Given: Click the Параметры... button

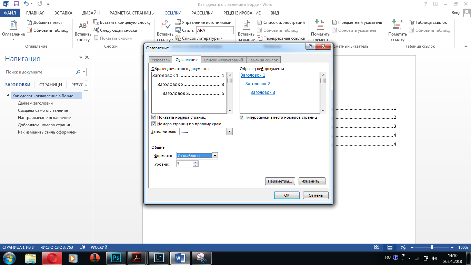Looking at the screenshot, I should tap(280, 181).
